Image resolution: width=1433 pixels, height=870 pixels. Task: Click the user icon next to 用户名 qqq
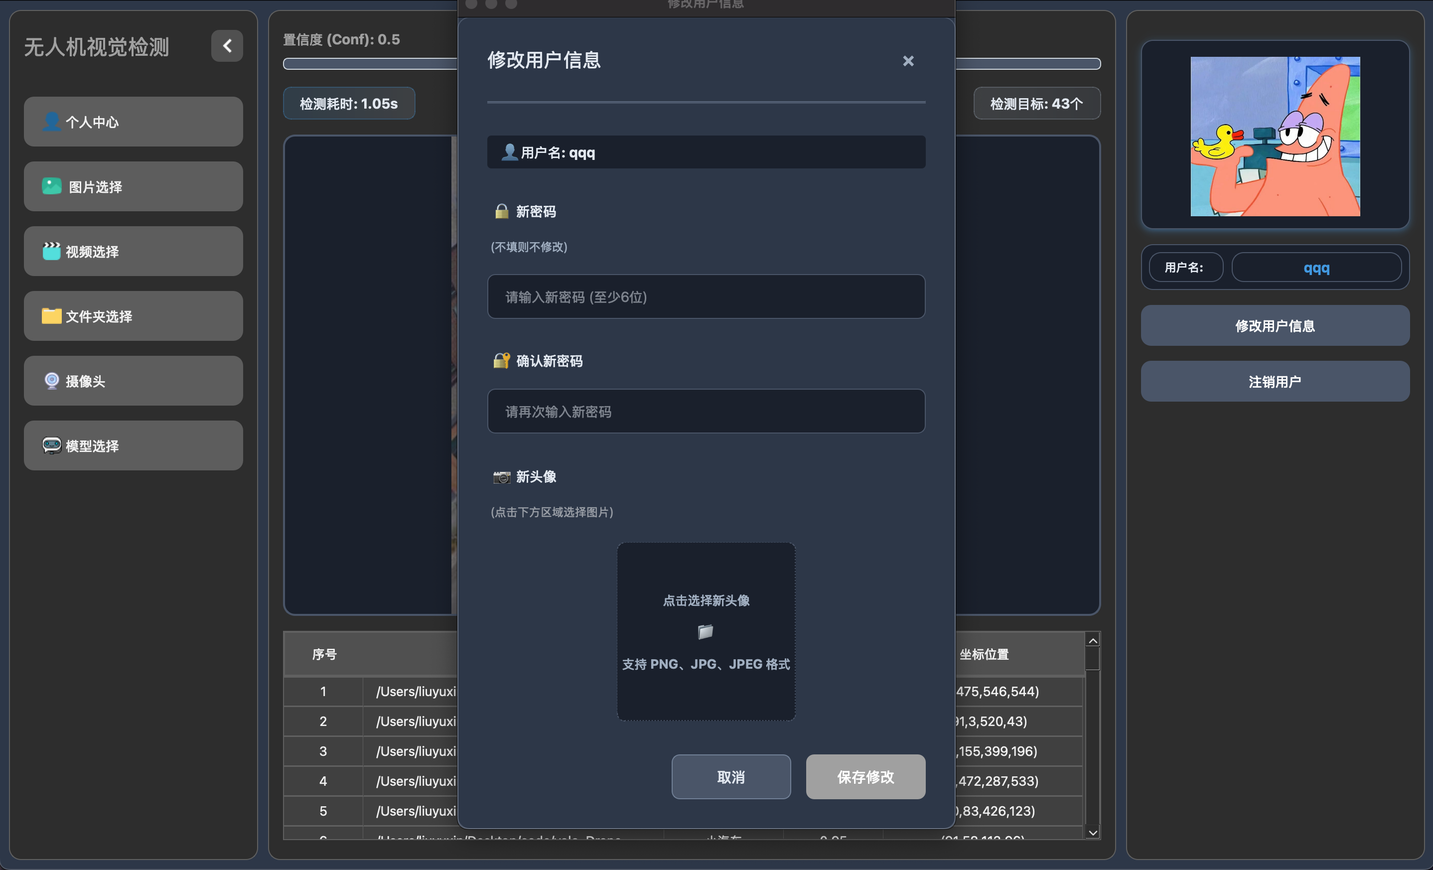tap(509, 152)
